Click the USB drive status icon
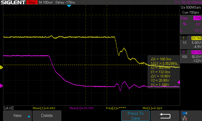 (185, 113)
